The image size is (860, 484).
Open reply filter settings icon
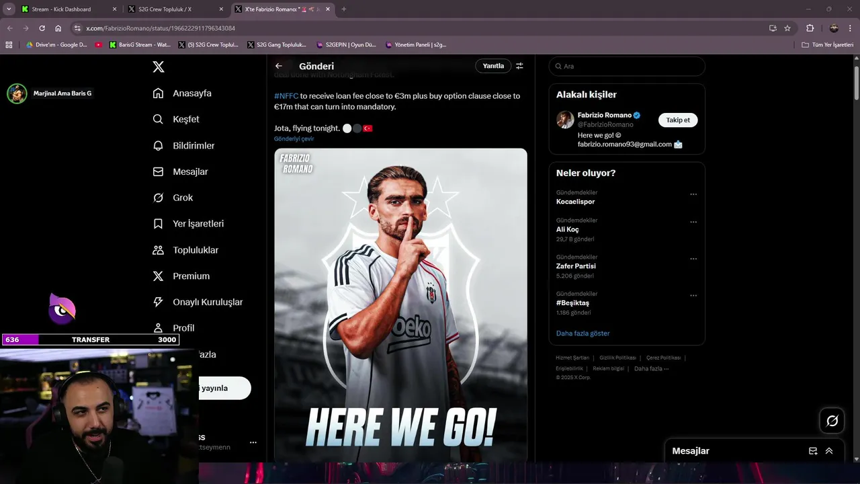click(519, 66)
